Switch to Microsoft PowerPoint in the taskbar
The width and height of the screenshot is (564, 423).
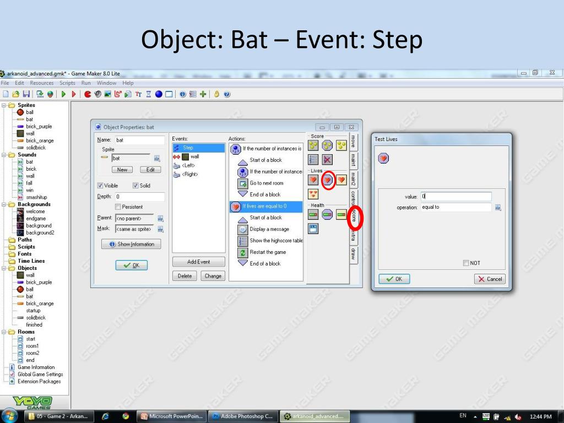[x=172, y=416]
